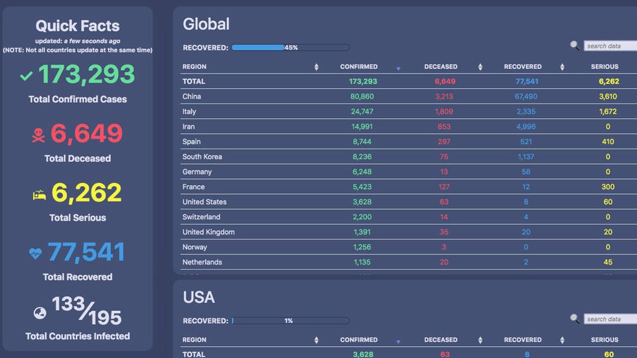
Task: Click the Global recovered 45% progress bar
Action: [290, 48]
